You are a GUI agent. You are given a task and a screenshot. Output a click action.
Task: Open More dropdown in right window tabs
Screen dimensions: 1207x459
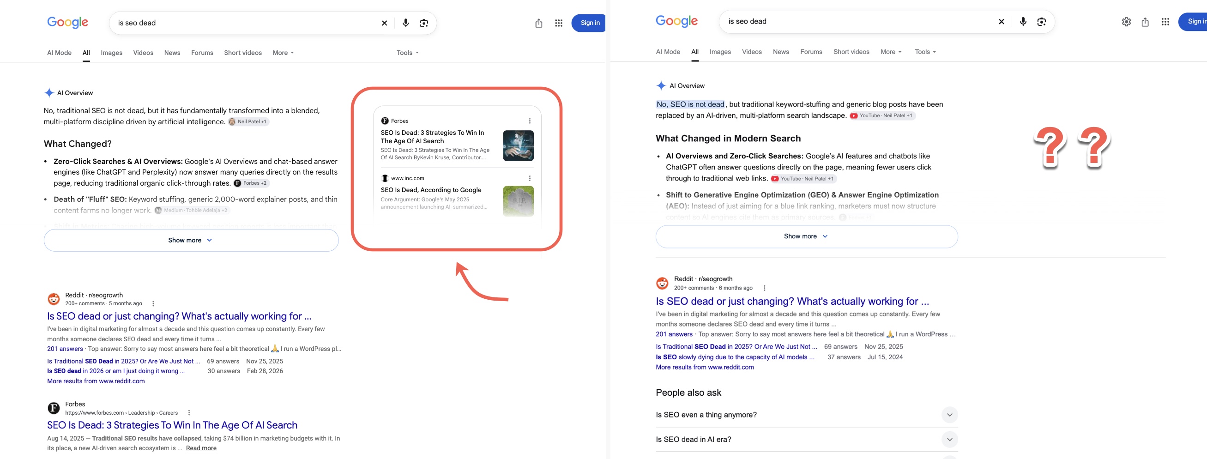click(891, 52)
